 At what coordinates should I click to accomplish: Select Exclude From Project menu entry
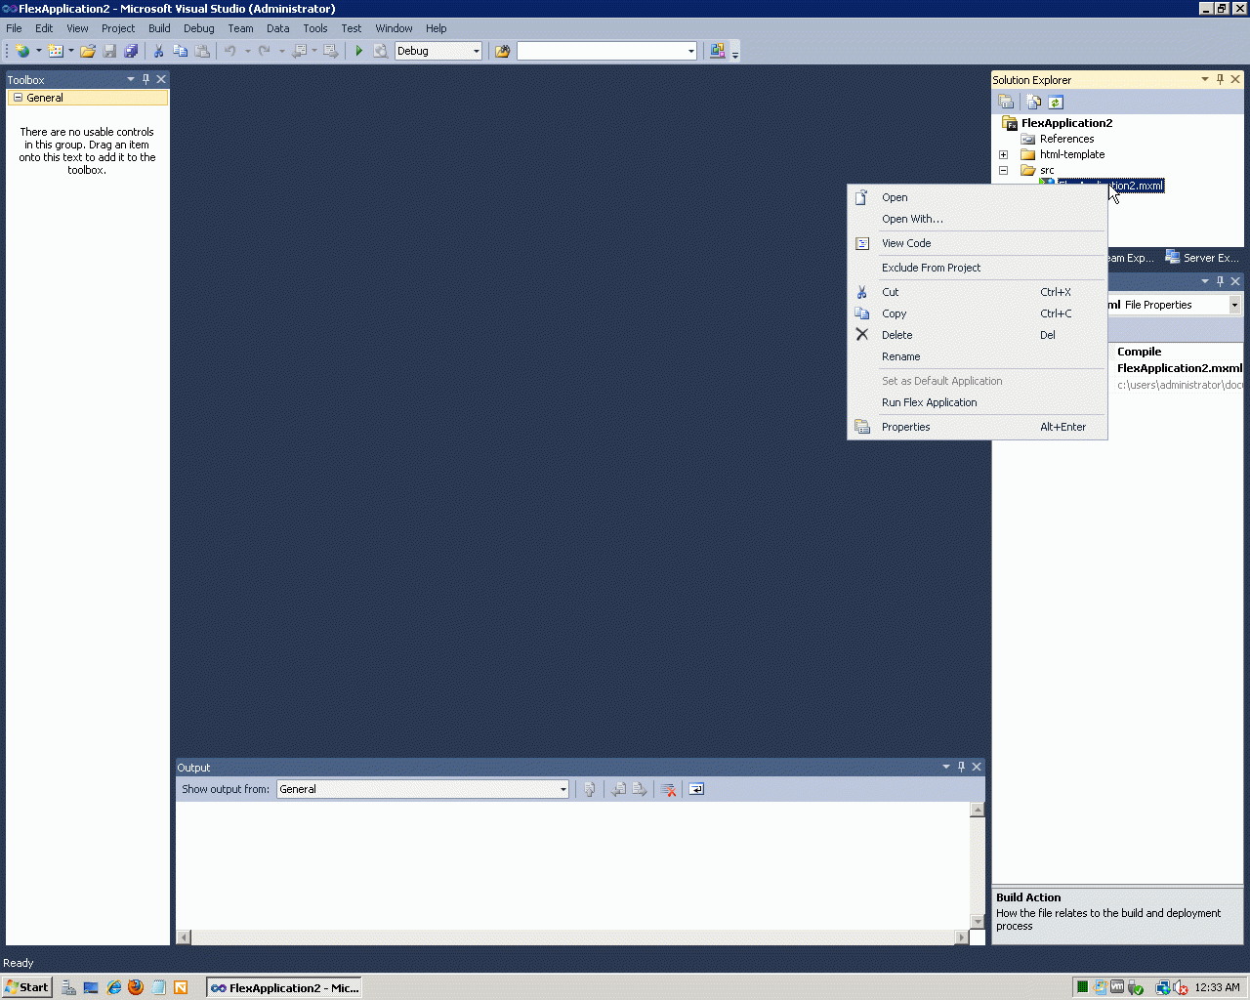coord(977,268)
